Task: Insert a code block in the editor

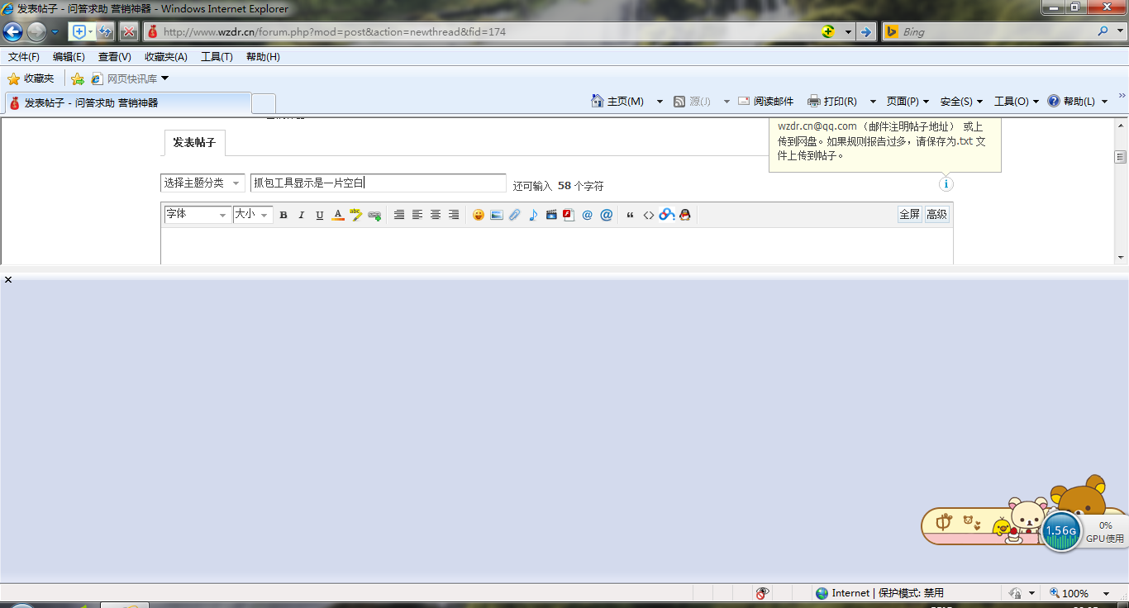Action: click(649, 215)
